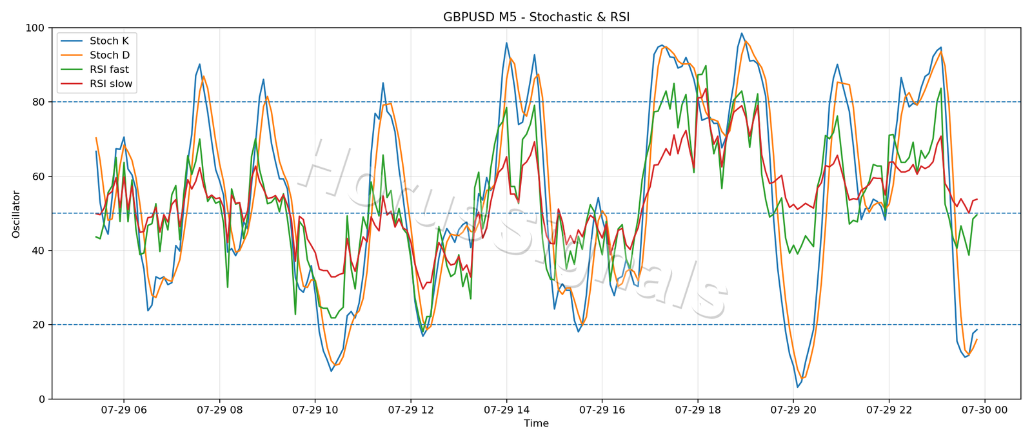Viewport: 1032px width, 442px height.
Task: Click the x-axis tick label 07-29 18
Action: 697,410
